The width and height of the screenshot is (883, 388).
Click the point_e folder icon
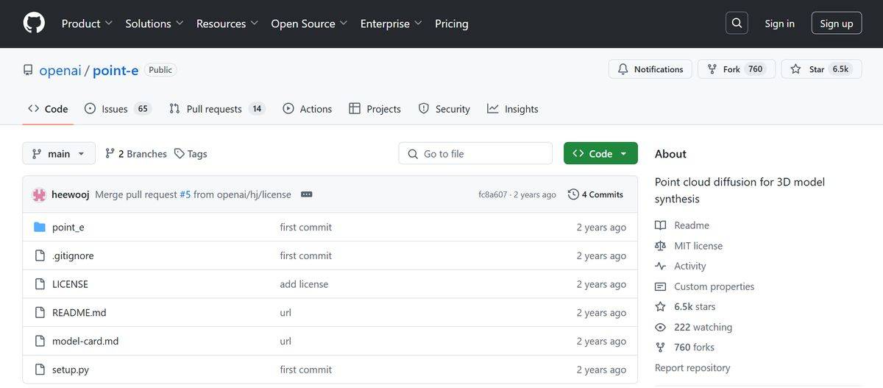(40, 227)
